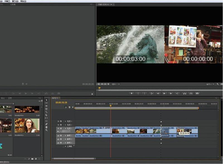Select the Pen tool
This screenshot has width=223, height=164.
click(47, 124)
